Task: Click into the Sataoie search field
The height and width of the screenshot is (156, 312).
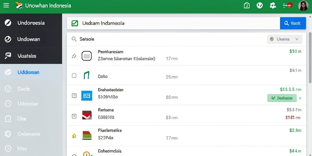Action: [167, 39]
